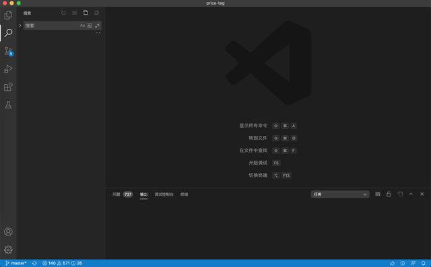This screenshot has width=431, height=267.
Task: Click the 开始调试 shortcut hint
Action: point(258,163)
